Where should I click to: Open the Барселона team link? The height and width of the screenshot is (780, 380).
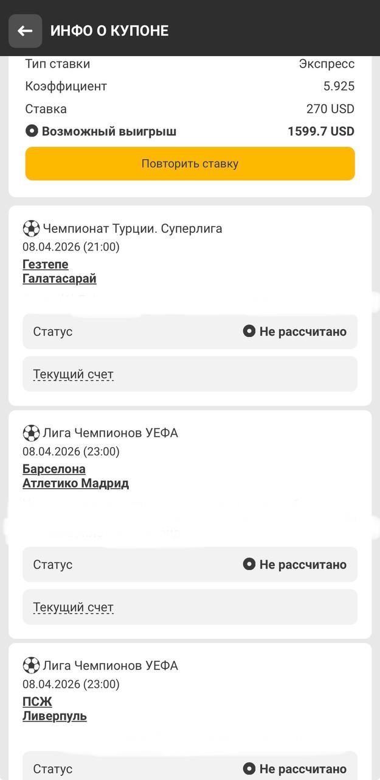point(54,469)
